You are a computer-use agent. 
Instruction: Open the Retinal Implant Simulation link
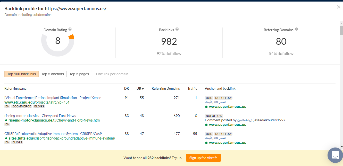(53, 98)
